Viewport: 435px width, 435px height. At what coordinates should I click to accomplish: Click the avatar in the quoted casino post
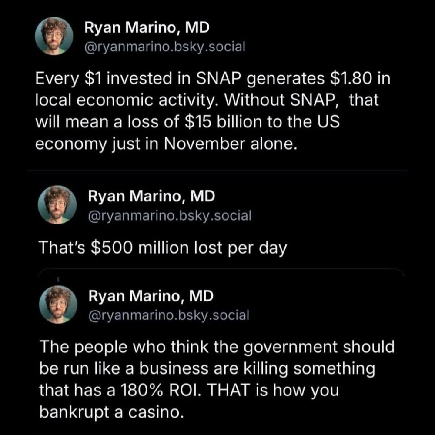pos(60,304)
